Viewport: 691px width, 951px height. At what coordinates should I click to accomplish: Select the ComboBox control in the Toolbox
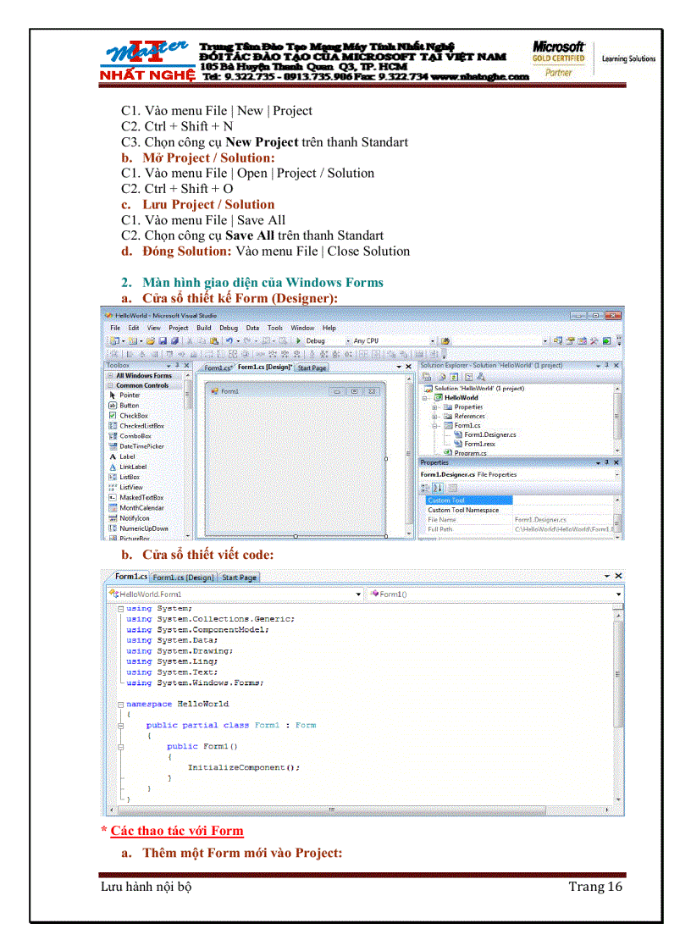[x=135, y=436]
